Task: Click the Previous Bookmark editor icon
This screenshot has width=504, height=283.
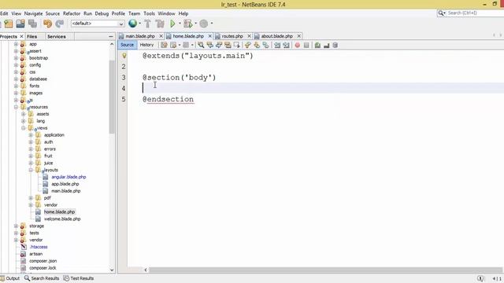Action: [247, 46]
